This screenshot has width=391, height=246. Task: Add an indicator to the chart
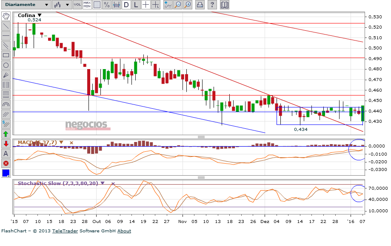point(168,5)
